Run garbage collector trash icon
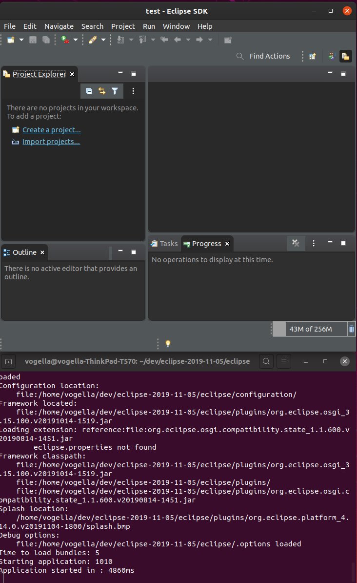Image resolution: width=357 pixels, height=583 pixels. [352, 329]
